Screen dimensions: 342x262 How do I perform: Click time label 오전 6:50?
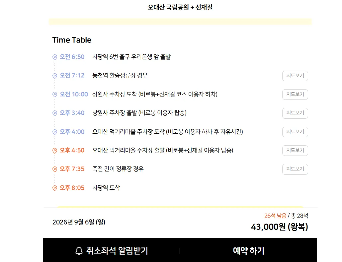pyautogui.click(x=72, y=57)
